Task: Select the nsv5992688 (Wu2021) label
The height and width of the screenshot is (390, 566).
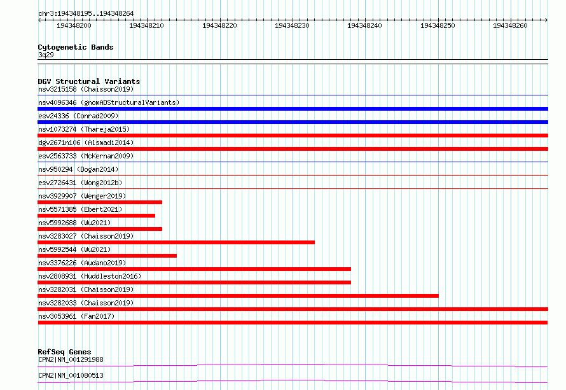Action: tap(74, 223)
